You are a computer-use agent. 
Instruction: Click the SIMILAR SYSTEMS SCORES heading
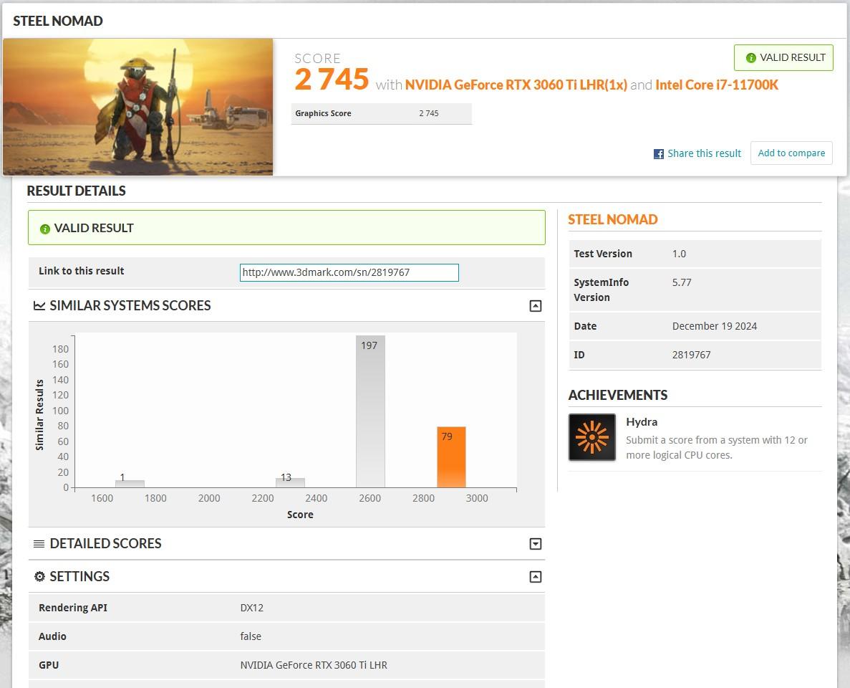130,305
